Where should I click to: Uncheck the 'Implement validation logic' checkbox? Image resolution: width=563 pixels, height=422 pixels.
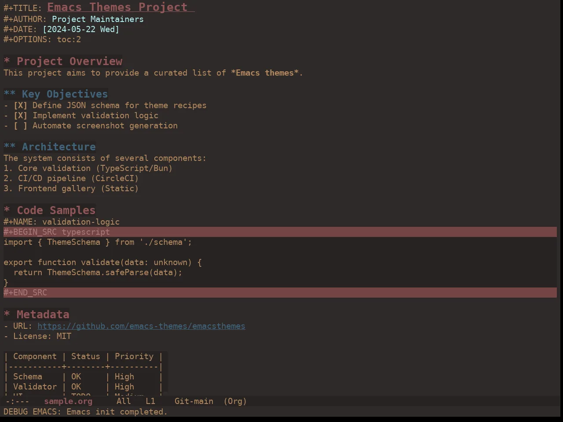(x=20, y=116)
